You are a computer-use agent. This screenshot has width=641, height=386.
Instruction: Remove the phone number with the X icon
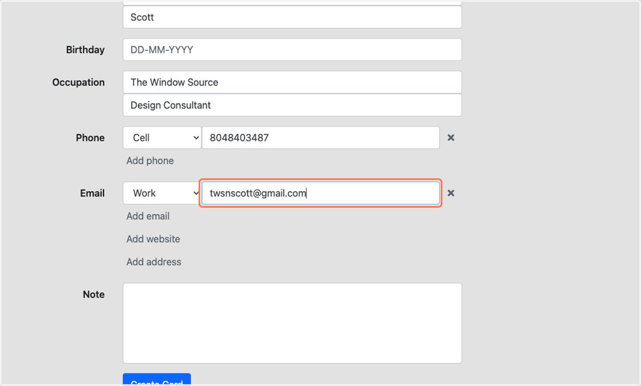coord(451,138)
